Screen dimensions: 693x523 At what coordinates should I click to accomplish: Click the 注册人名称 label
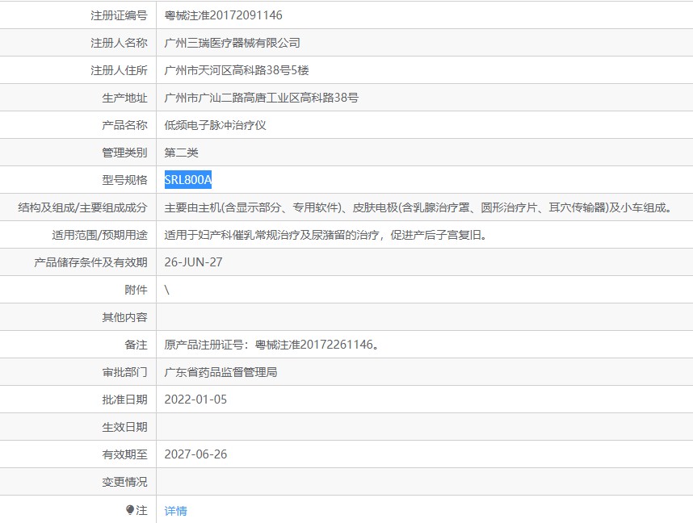(119, 43)
